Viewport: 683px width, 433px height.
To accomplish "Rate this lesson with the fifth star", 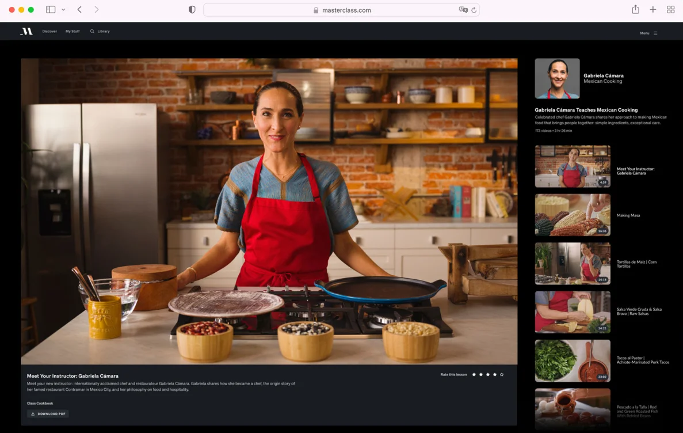I will pyautogui.click(x=502, y=375).
